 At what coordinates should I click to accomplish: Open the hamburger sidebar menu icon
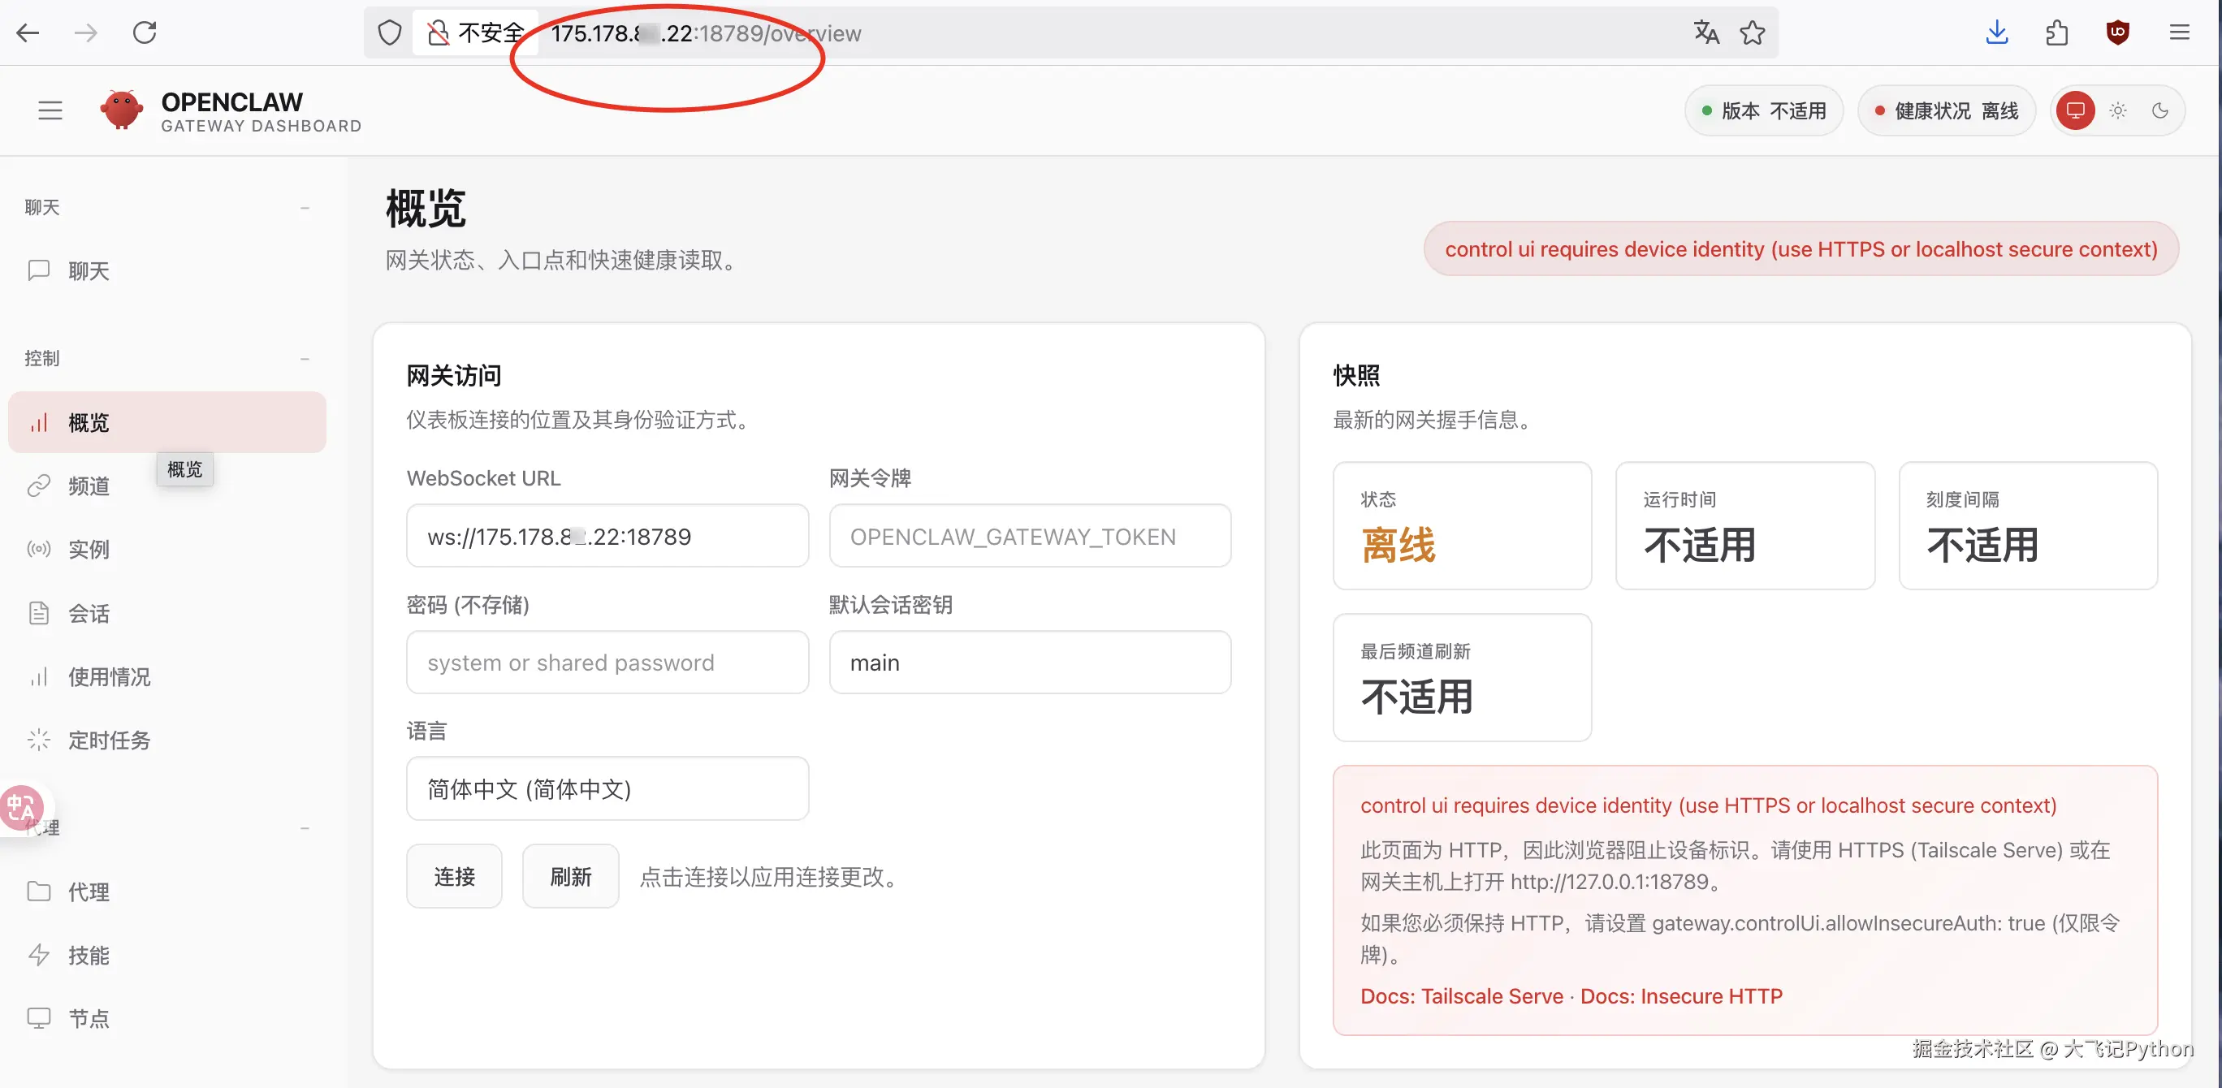[x=50, y=110]
